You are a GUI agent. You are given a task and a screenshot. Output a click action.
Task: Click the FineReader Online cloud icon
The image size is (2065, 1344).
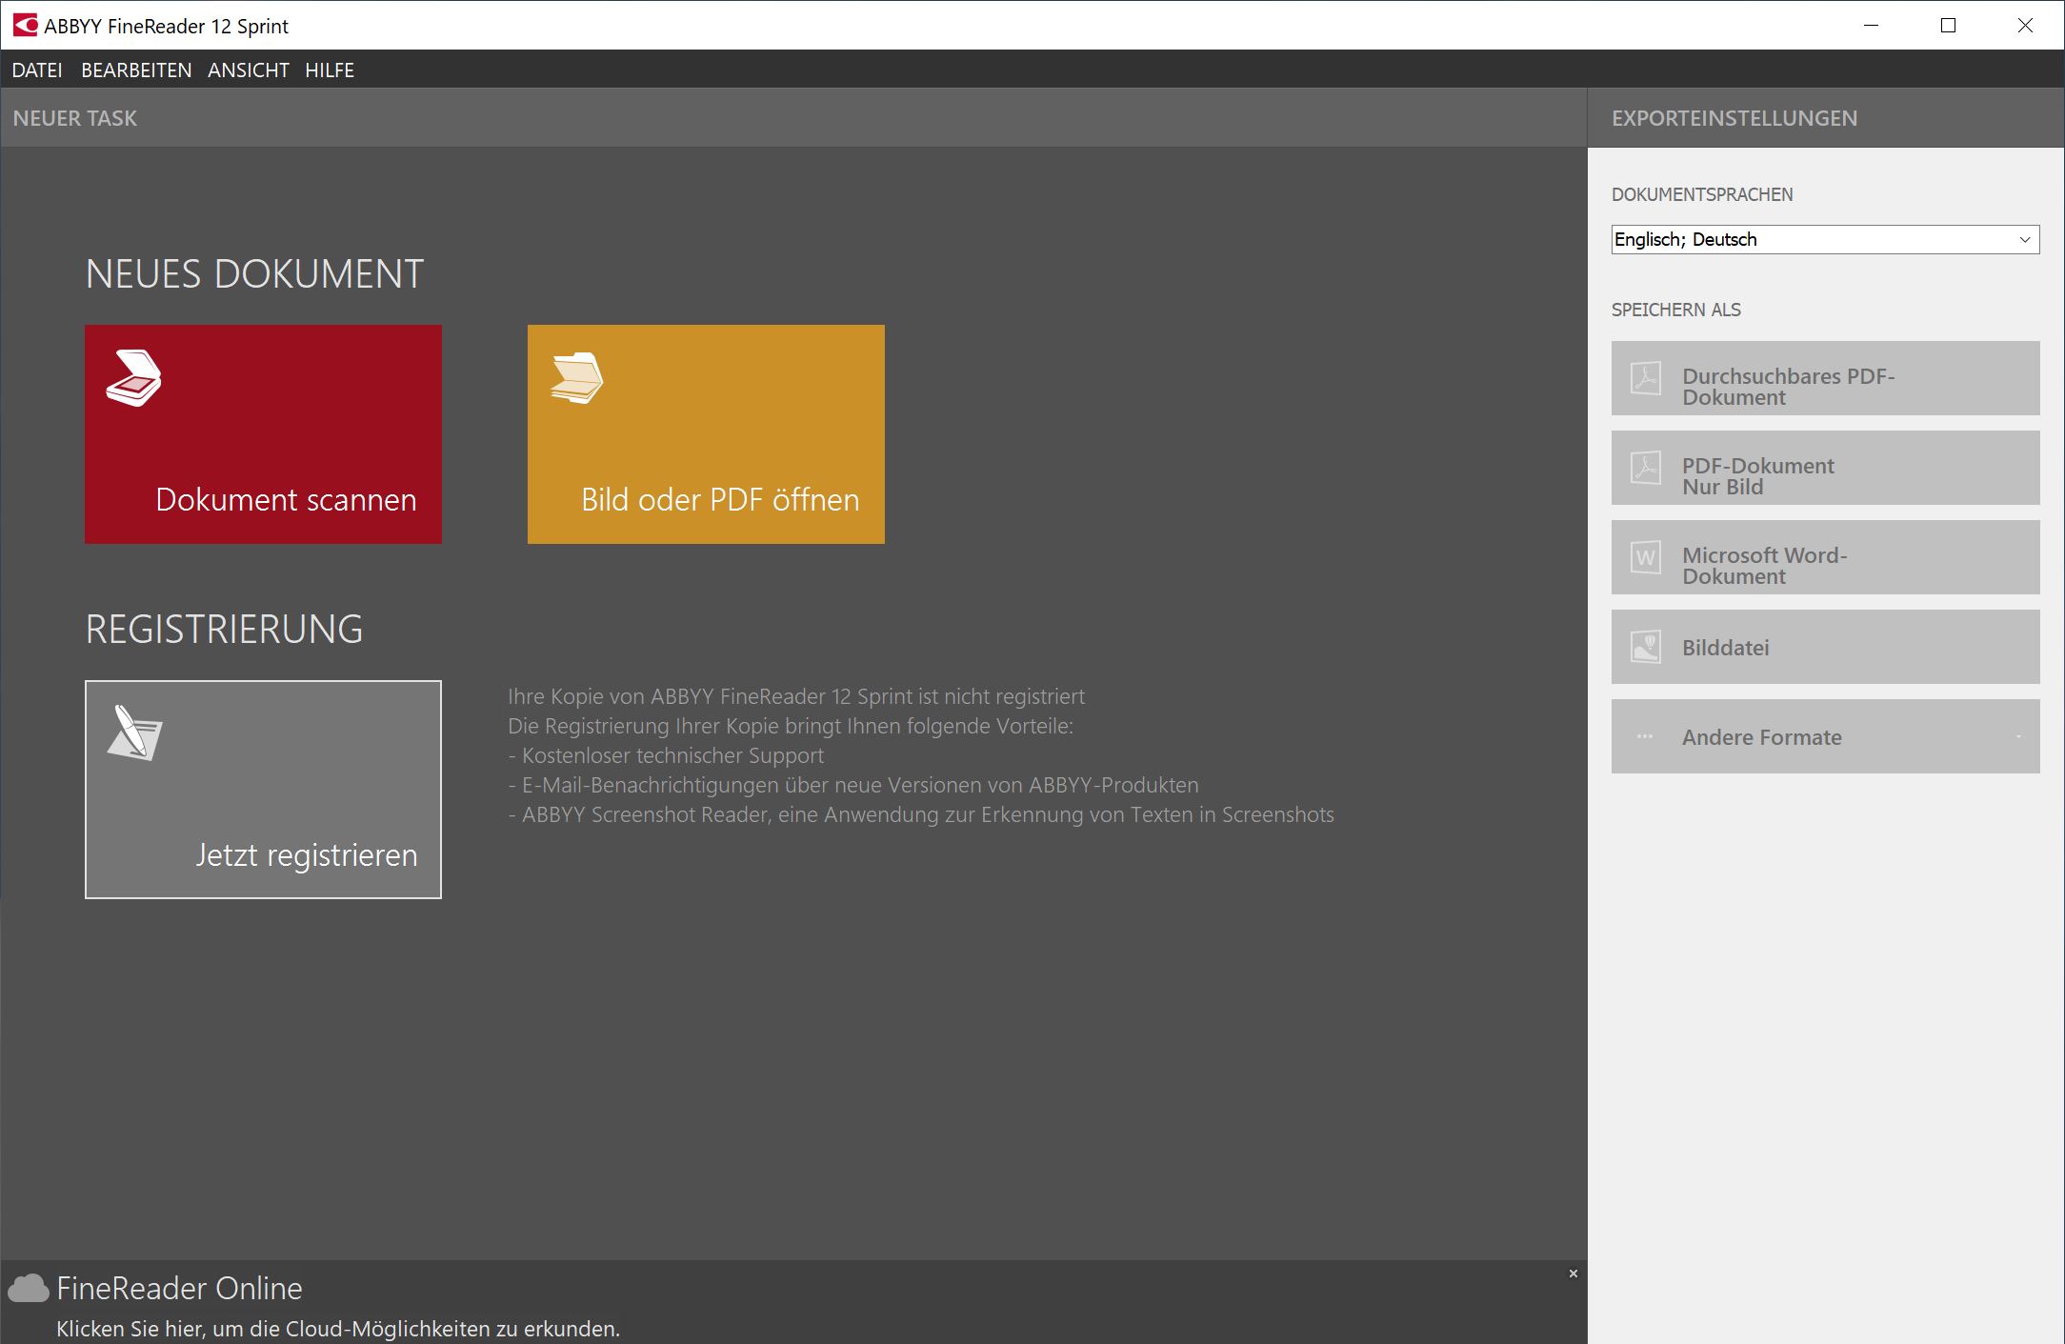pos(29,1289)
